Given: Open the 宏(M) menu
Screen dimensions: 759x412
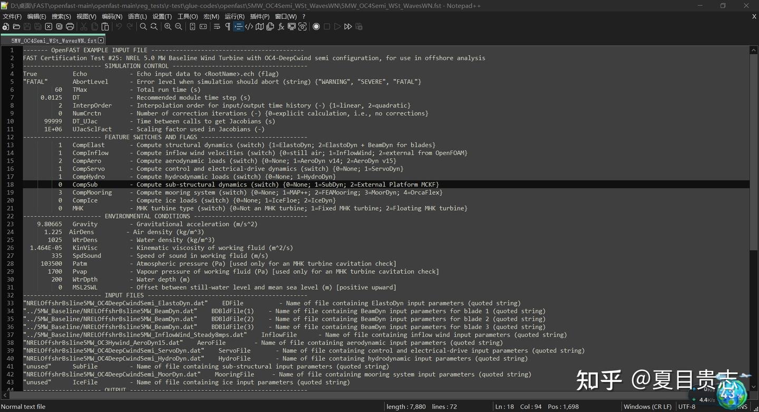Looking at the screenshot, I should tap(210, 16).
